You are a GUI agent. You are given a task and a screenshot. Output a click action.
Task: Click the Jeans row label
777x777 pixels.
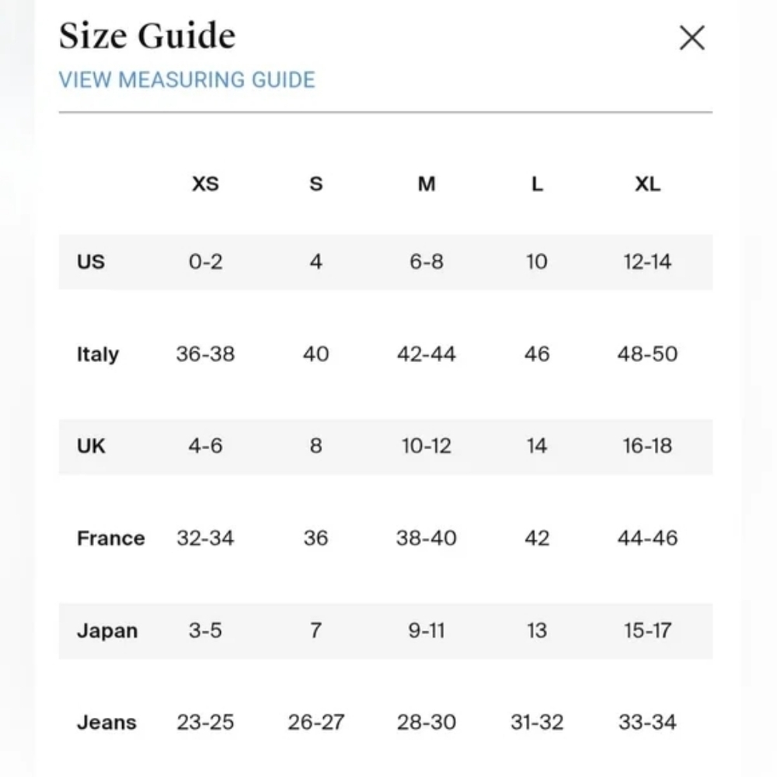click(106, 723)
